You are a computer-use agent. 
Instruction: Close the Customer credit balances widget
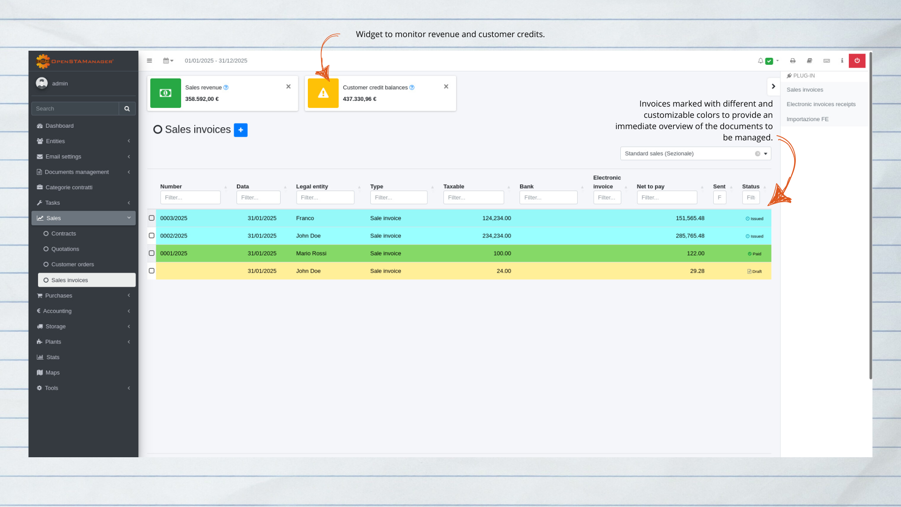(446, 86)
